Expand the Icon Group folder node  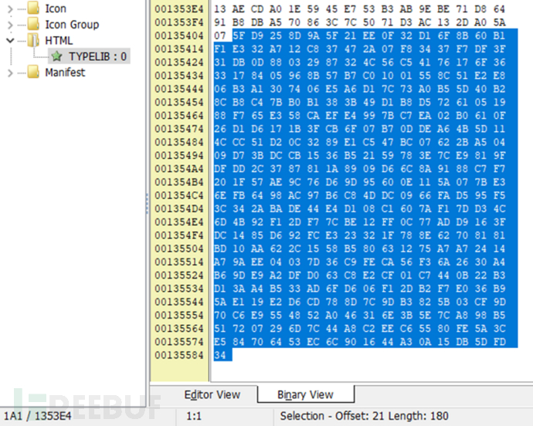click(x=10, y=25)
